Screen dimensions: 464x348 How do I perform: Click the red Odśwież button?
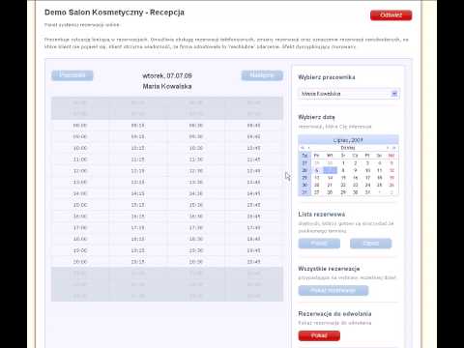(391, 15)
